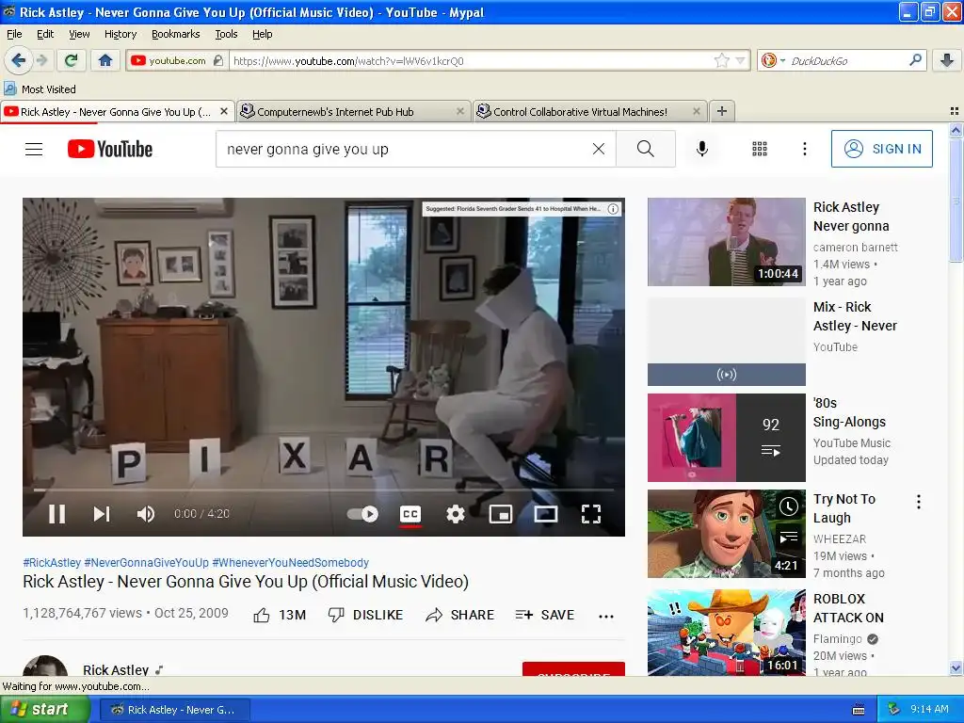This screenshot has width=964, height=723.
Task: Toggle the Autoplay switch in the player
Action: [x=362, y=514]
